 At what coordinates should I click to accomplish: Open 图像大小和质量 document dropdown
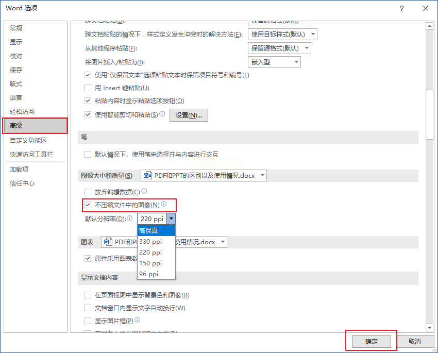click(x=204, y=176)
